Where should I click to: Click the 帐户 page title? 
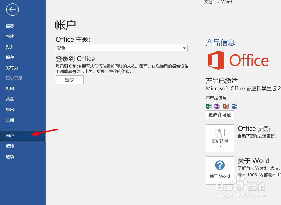tap(65, 25)
